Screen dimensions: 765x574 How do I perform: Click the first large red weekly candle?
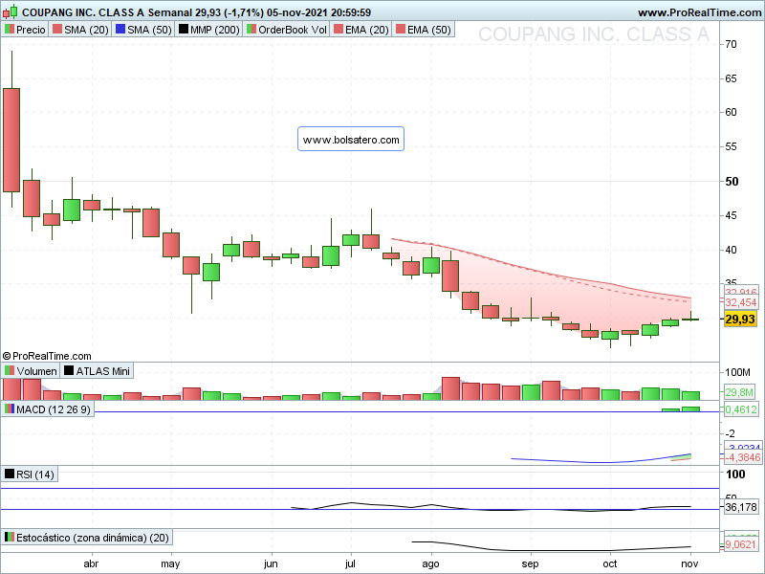coord(11,140)
